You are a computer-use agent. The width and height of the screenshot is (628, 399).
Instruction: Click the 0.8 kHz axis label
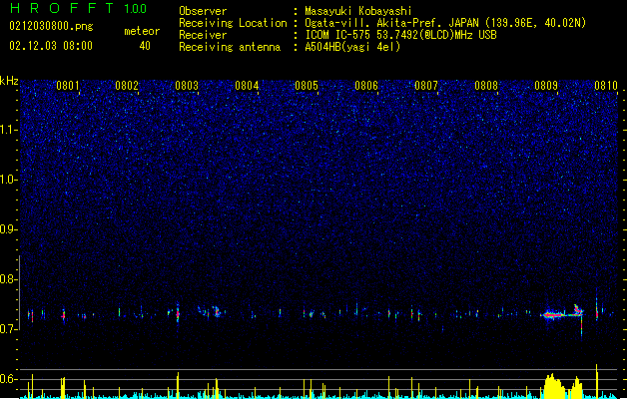tap(9, 279)
